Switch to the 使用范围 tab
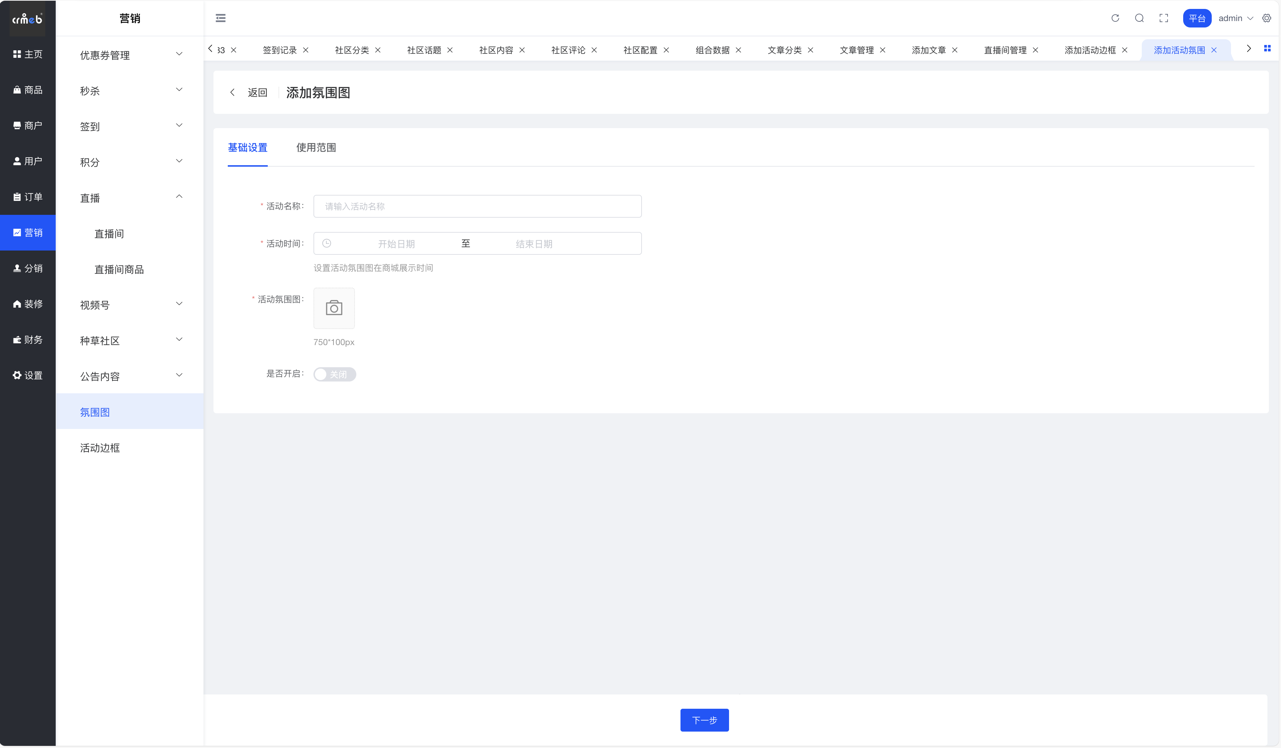The width and height of the screenshot is (1281, 748). (316, 148)
